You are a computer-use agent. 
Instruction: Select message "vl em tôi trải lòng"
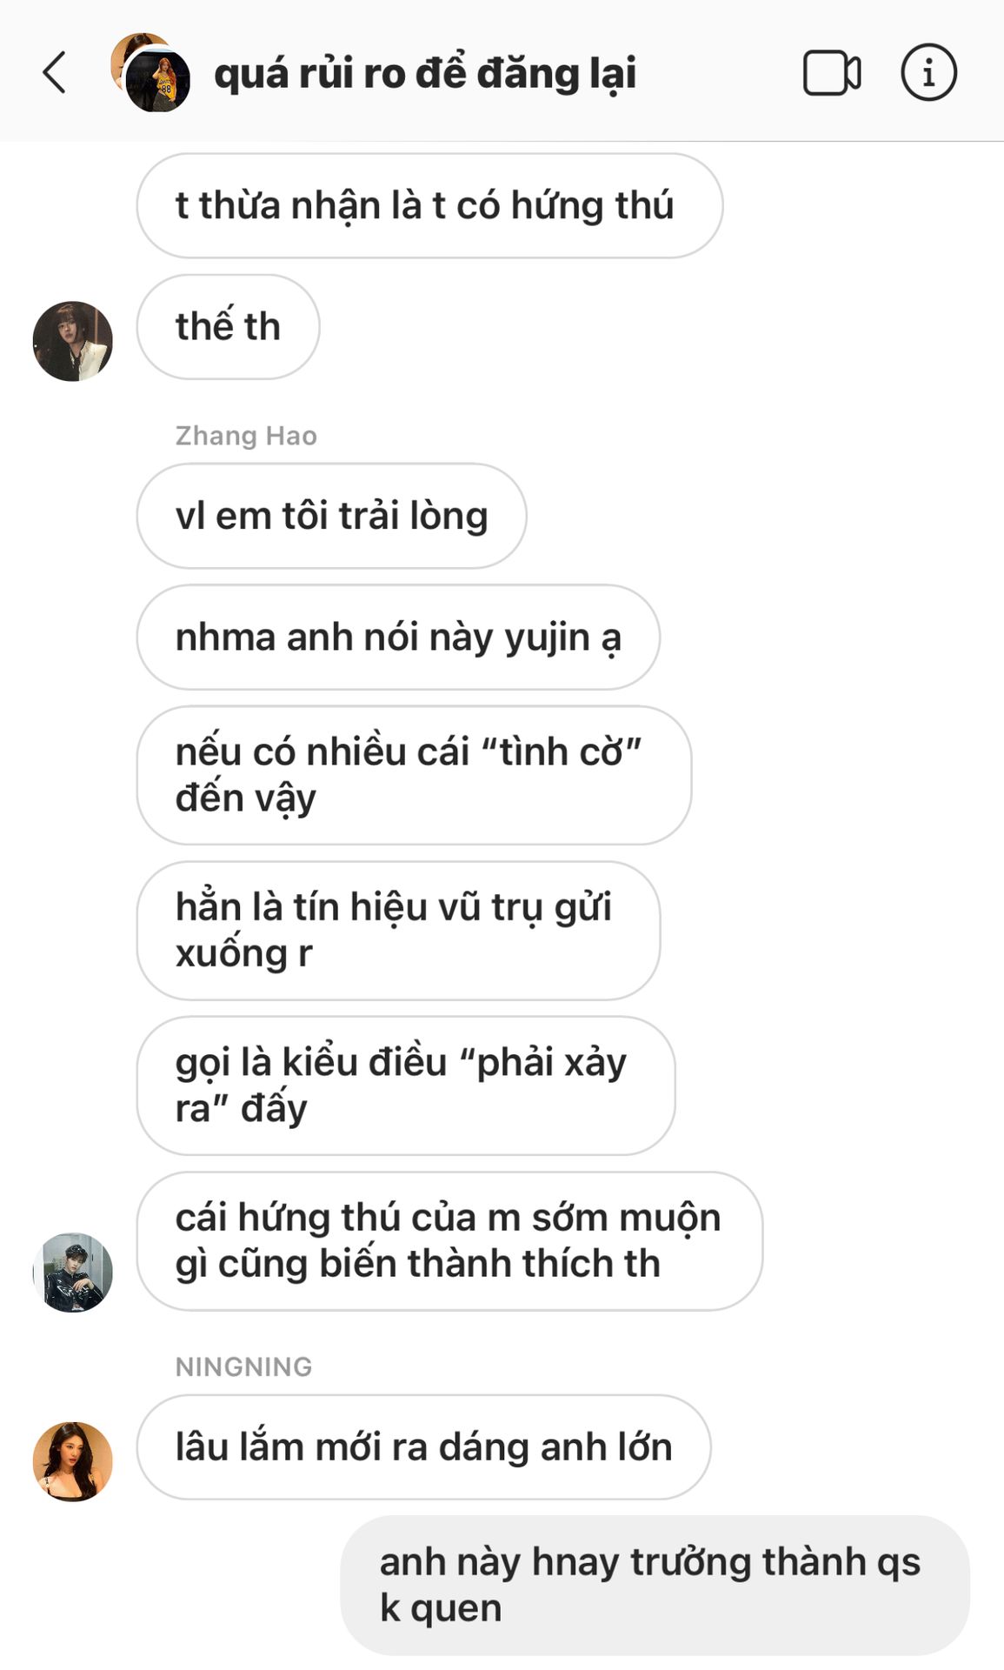pyautogui.click(x=331, y=516)
